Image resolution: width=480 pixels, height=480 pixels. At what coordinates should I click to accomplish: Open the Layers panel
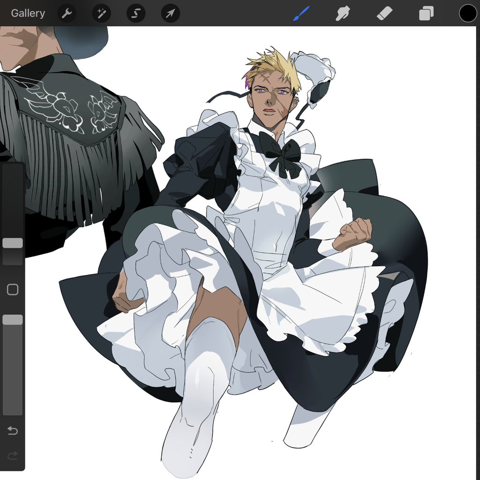tap(426, 14)
